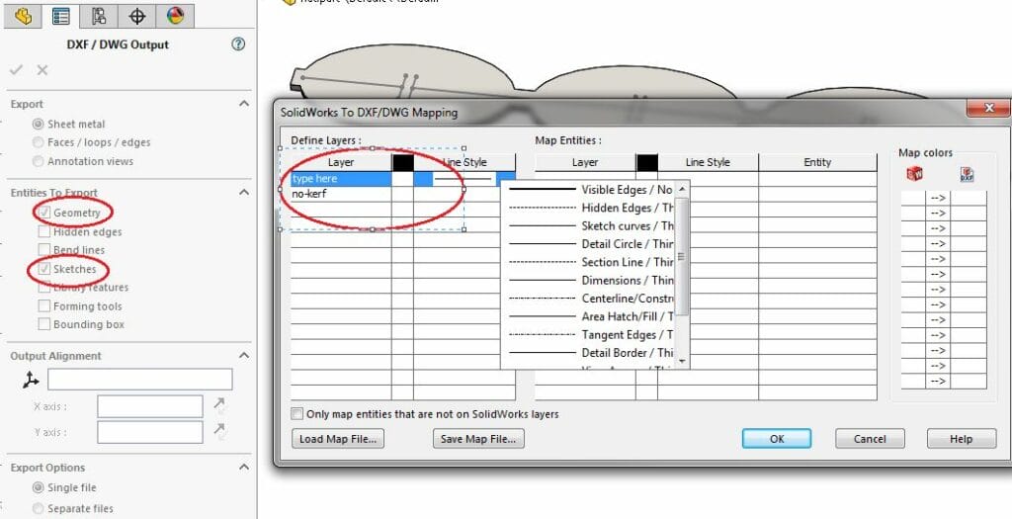Image resolution: width=1012 pixels, height=519 pixels.
Task: Click the DXF color icon under Map colors
Action: coord(968,174)
